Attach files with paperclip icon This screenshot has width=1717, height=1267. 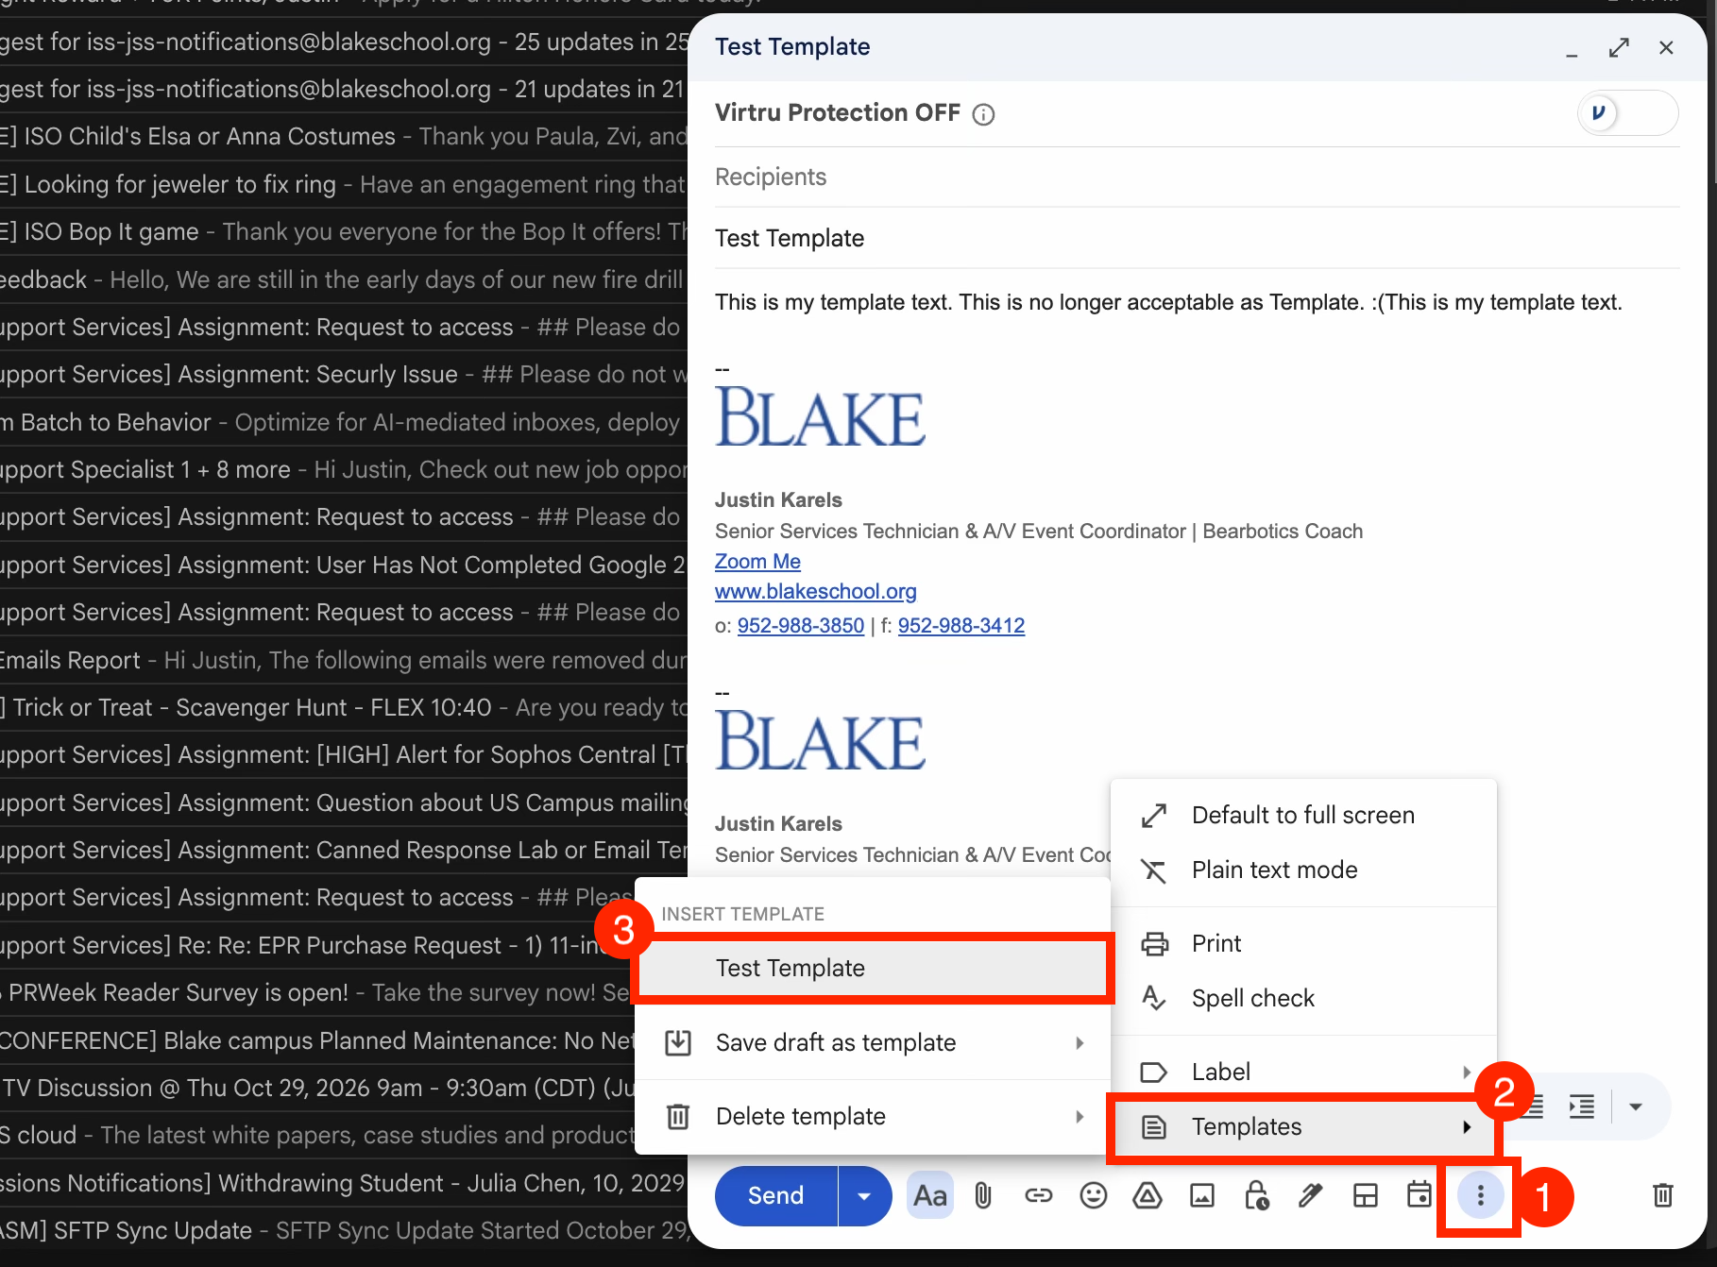983,1196
